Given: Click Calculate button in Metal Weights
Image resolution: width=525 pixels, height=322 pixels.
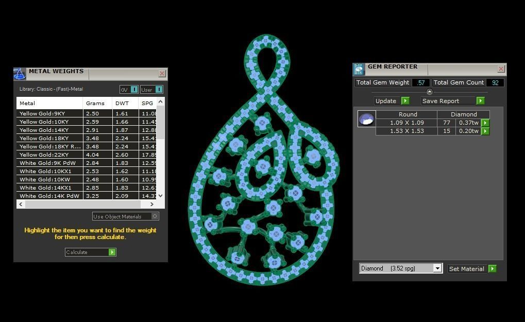Looking at the screenshot, I should pos(90,252).
